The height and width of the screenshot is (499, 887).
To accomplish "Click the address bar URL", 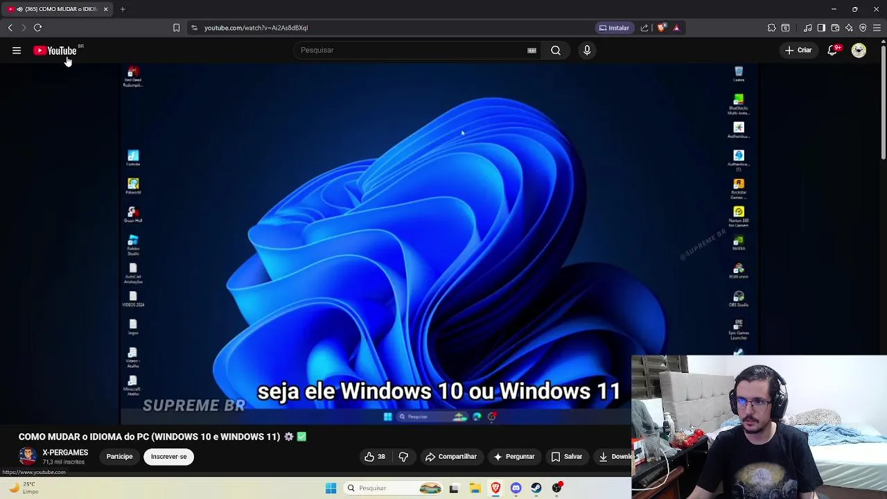I will 256,28.
